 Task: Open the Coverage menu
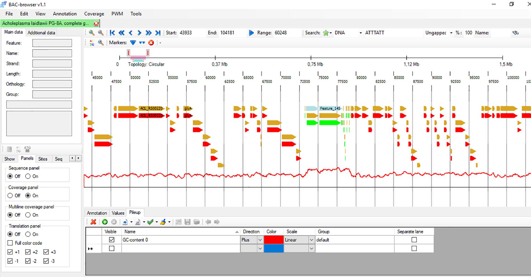point(94,14)
